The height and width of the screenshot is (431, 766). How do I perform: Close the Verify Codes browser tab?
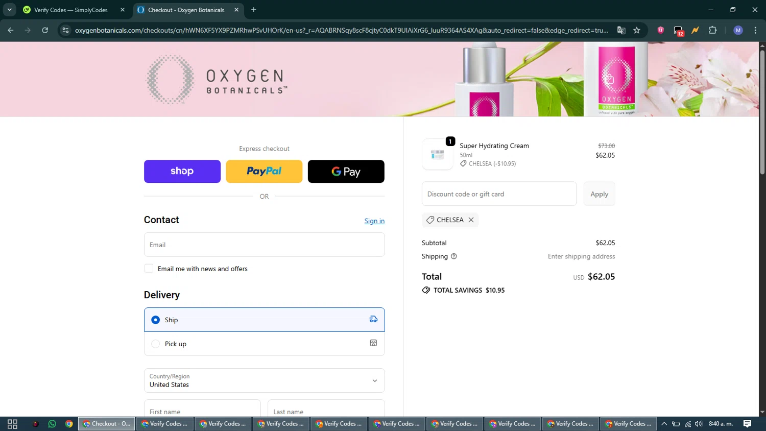tap(123, 10)
